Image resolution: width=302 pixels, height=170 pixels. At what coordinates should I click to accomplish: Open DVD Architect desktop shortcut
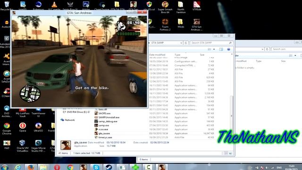click(x=7, y=111)
